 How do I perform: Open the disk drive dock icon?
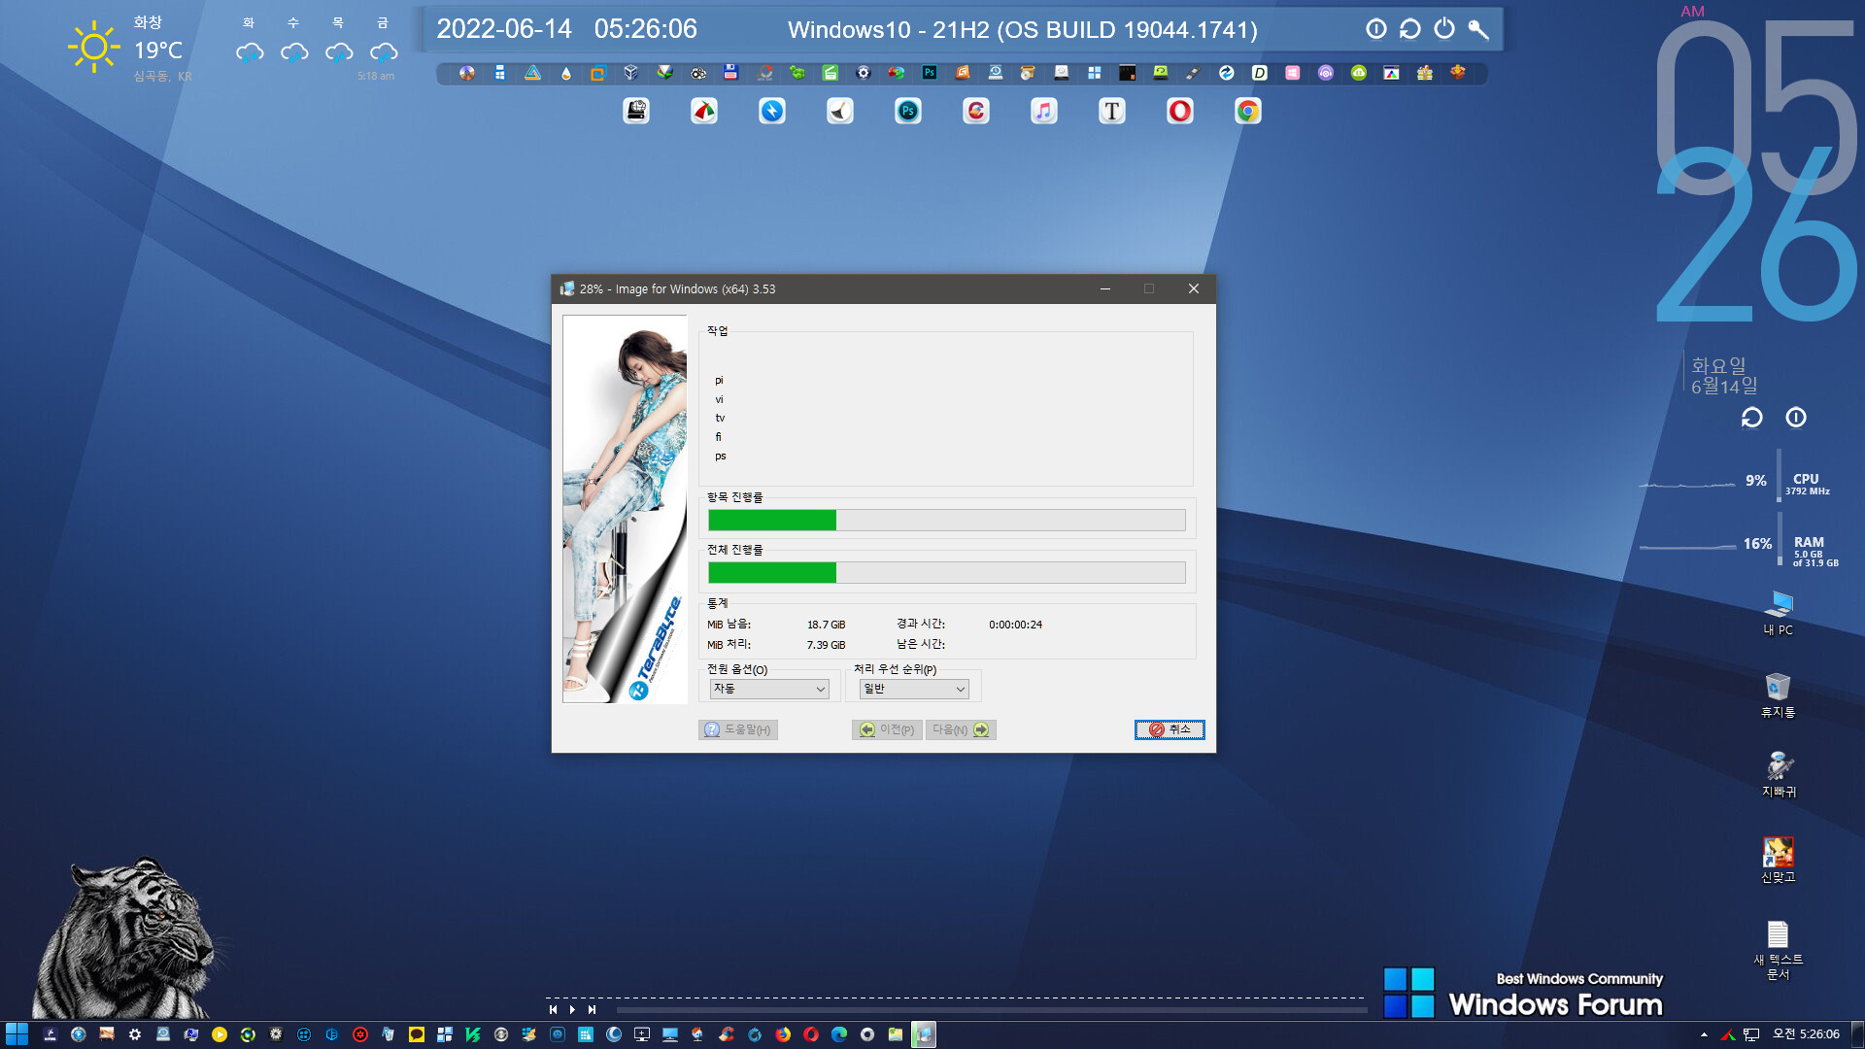[636, 111]
